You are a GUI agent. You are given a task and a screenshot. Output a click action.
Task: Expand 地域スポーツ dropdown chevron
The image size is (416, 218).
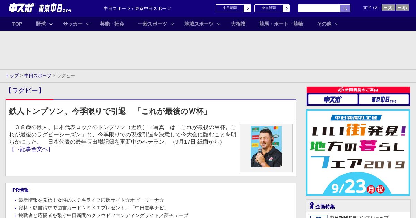(x=219, y=24)
